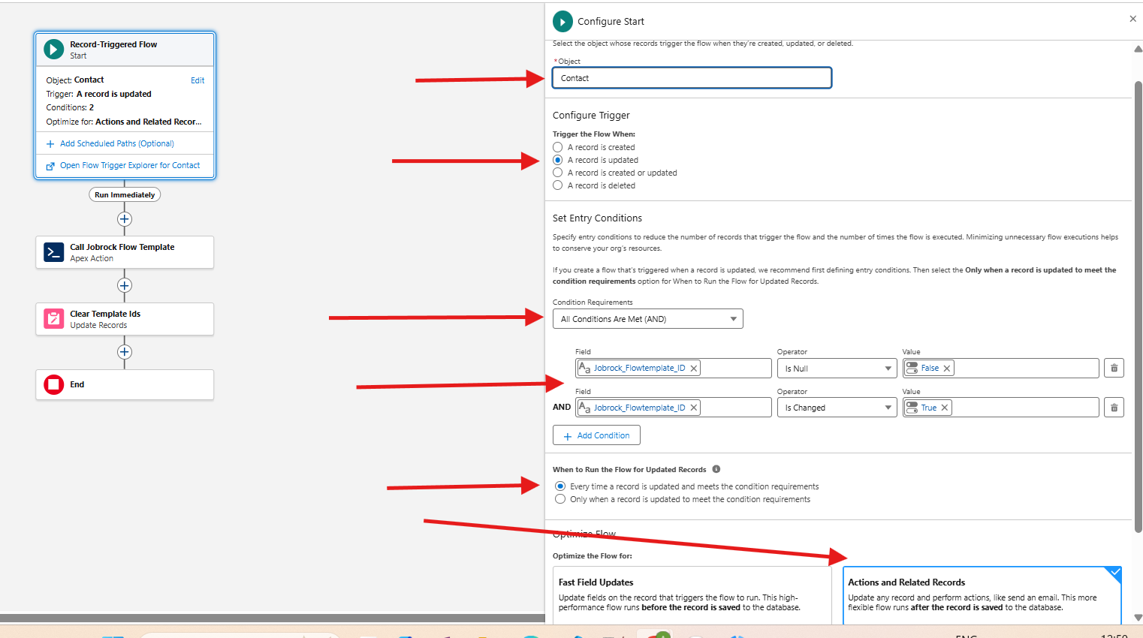Remove Jobrock_Flowtemplate_ID from first condition field
1143x638 pixels.
[694, 369]
